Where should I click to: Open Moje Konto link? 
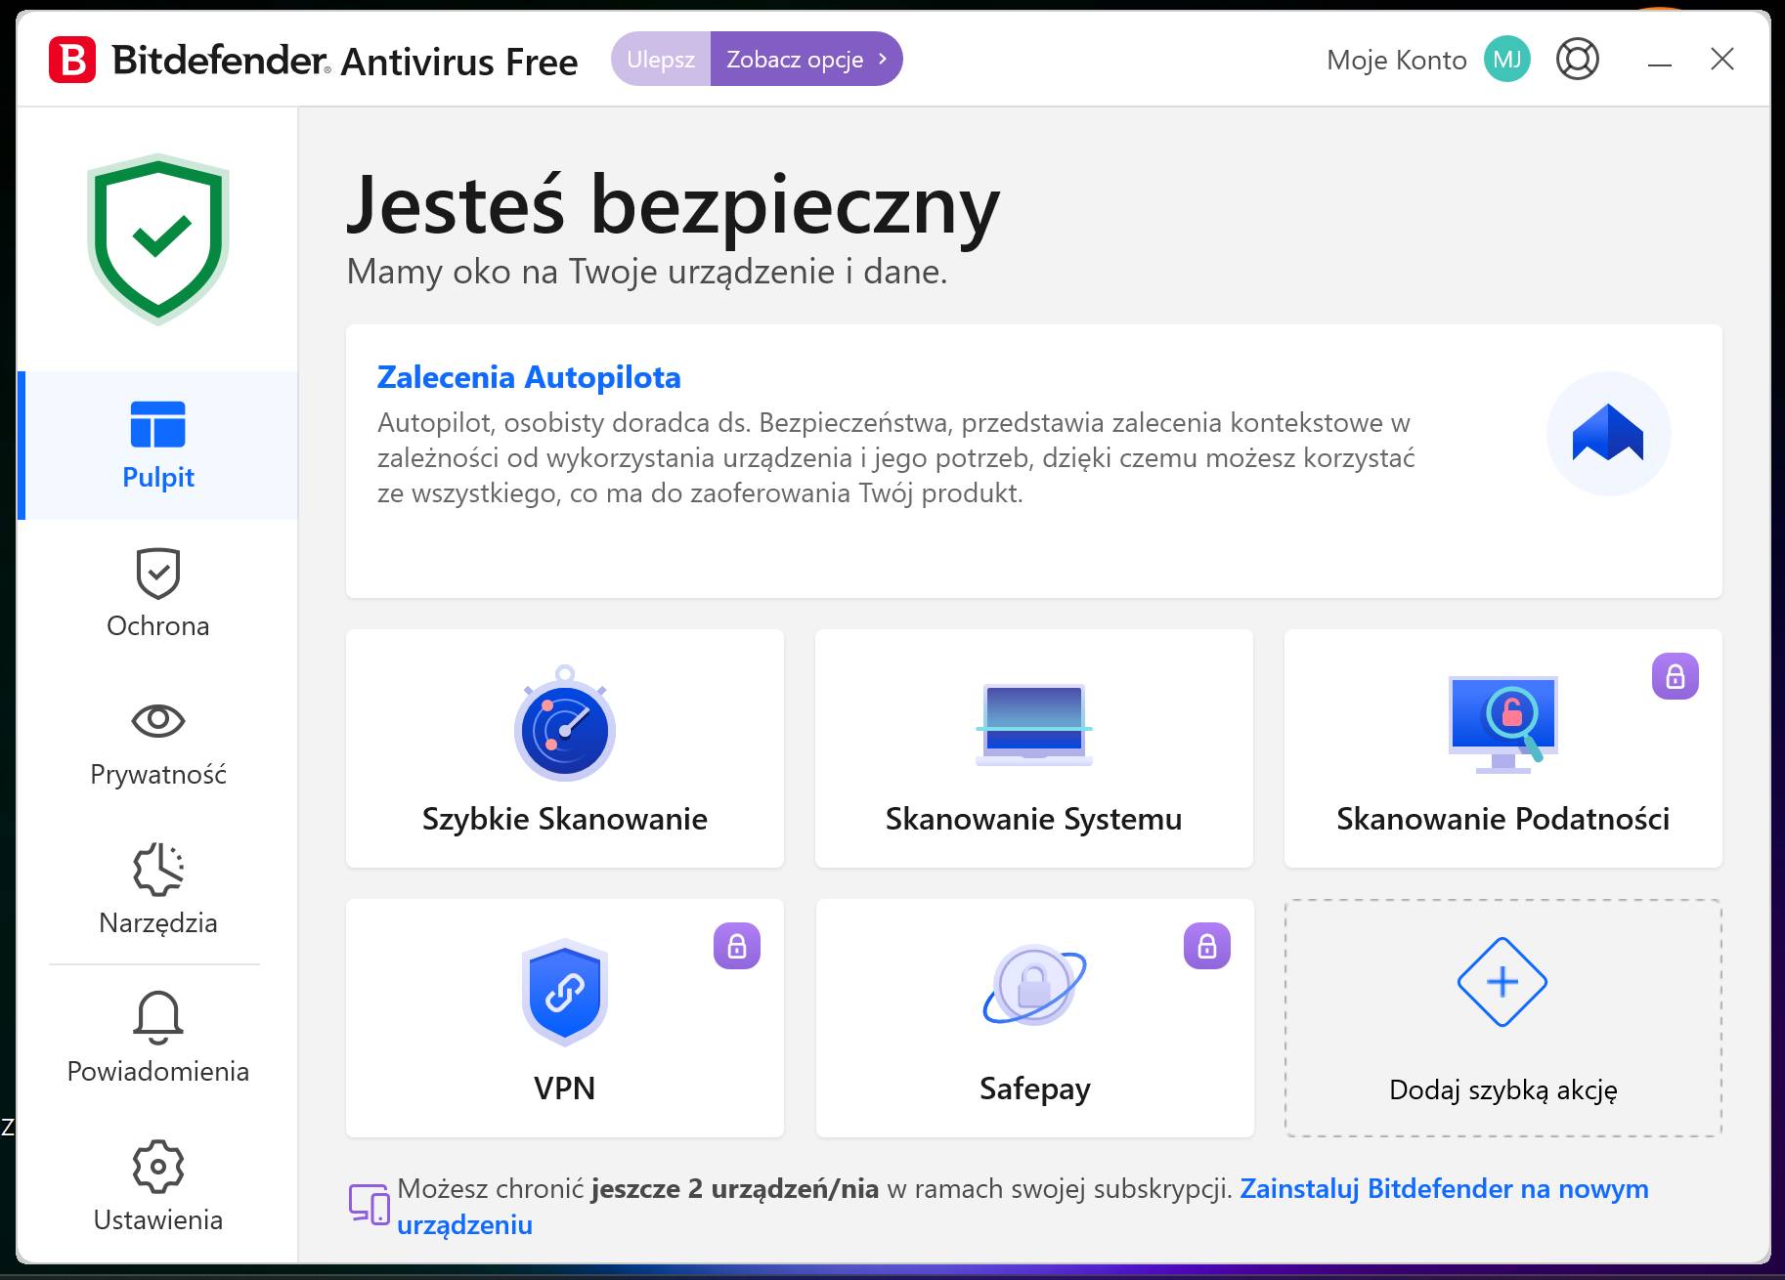point(1396,60)
